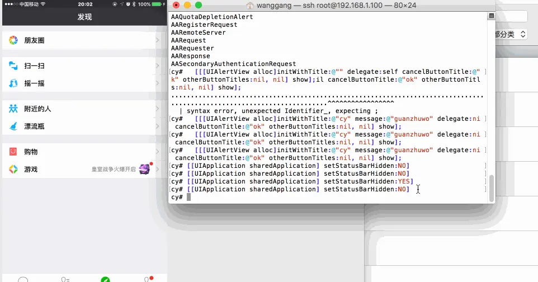
Task: Click the home folder icon in Terminal title
Action: pyautogui.click(x=250, y=6)
